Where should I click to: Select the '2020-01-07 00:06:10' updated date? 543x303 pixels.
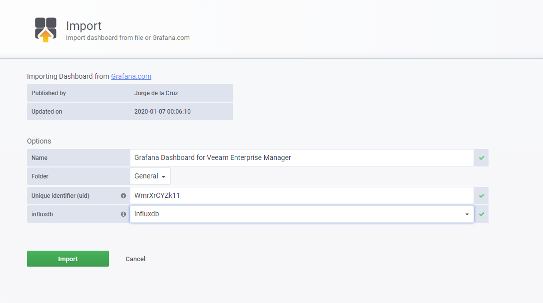pyautogui.click(x=162, y=112)
